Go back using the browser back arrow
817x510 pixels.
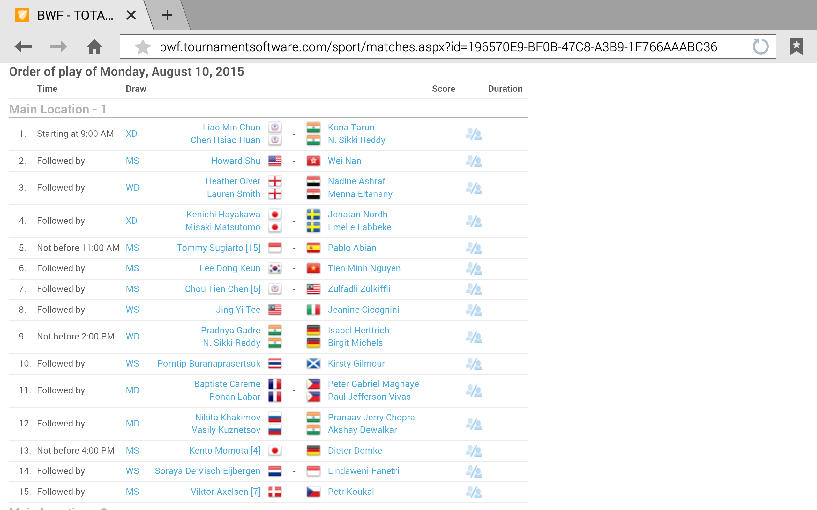pos(23,47)
